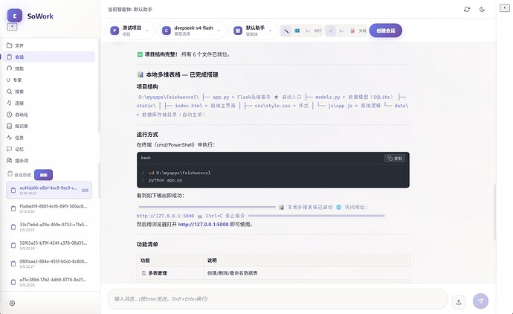Open session 33c71e6d-a29a-469e in history
513x314 pixels.
pyautogui.click(x=49, y=227)
